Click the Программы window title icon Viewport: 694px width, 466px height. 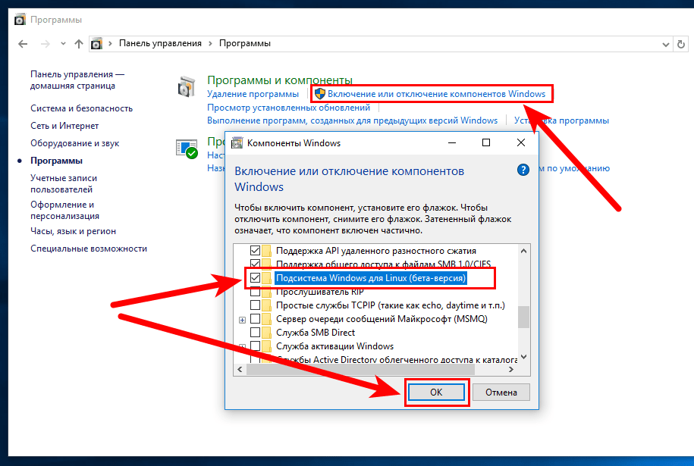(20, 20)
